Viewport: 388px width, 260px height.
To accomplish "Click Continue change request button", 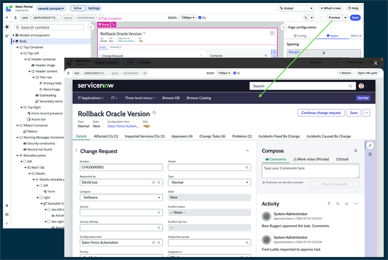I will coord(321,113).
